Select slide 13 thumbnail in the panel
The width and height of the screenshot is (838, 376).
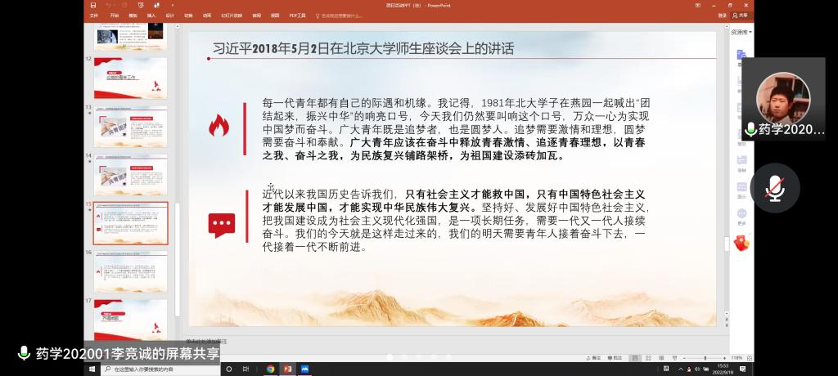[x=130, y=127]
